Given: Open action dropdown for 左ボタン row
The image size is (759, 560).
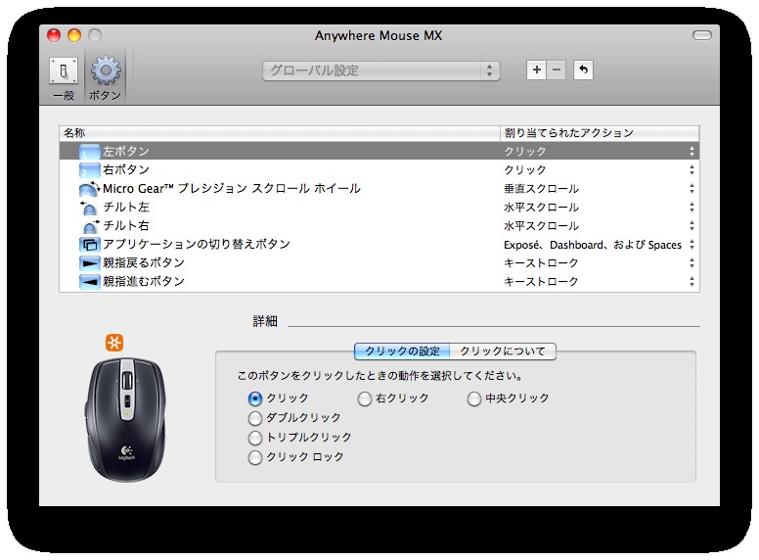Looking at the screenshot, I should (x=692, y=152).
